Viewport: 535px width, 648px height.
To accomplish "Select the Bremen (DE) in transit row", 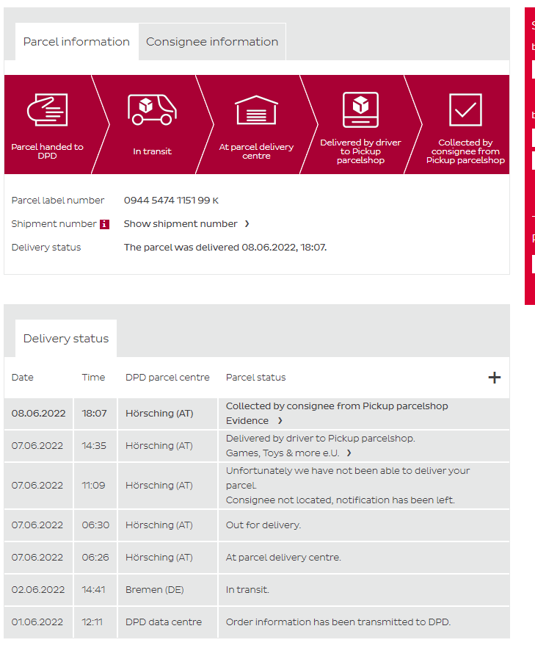I will click(257, 590).
